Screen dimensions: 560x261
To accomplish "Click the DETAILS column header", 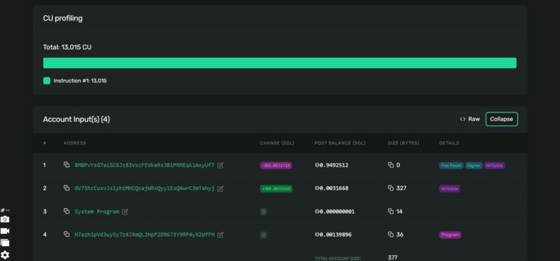I will pos(449,143).
